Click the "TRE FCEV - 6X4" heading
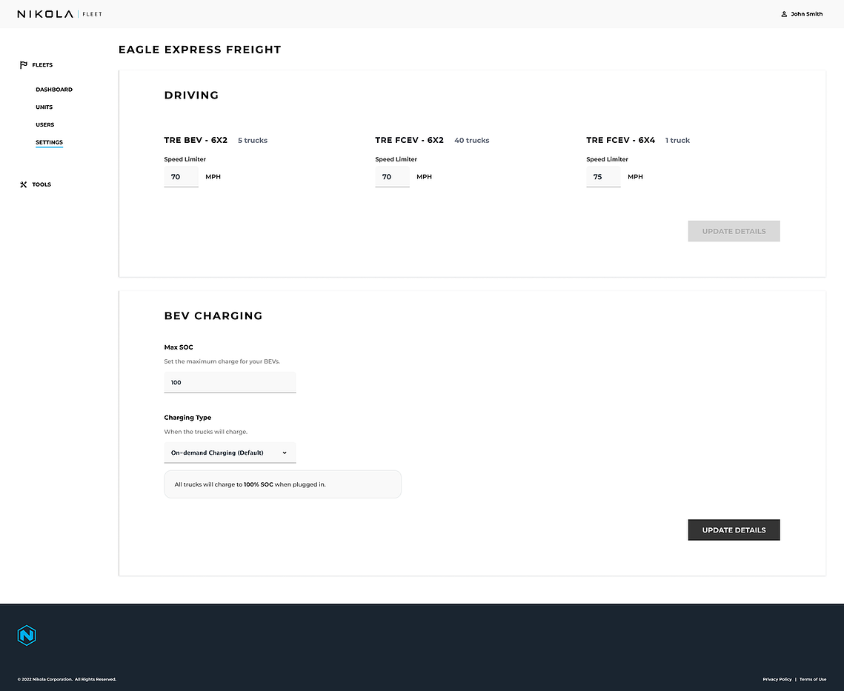The height and width of the screenshot is (691, 844). pos(621,140)
